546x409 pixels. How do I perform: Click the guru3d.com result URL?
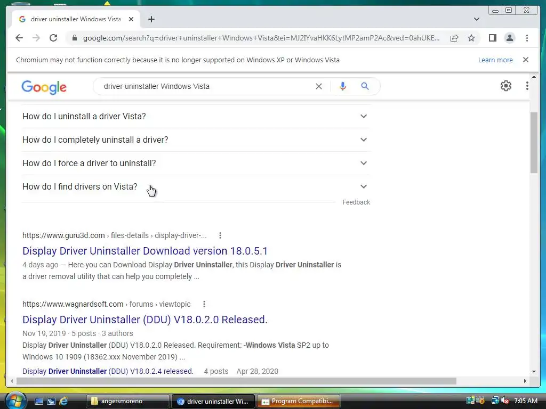pos(114,235)
